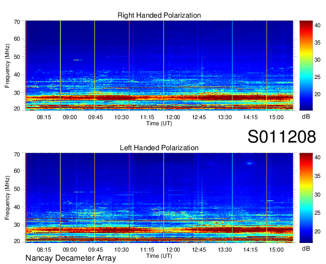Click the 'Left Handed Polarization' plot title

click(x=159, y=148)
